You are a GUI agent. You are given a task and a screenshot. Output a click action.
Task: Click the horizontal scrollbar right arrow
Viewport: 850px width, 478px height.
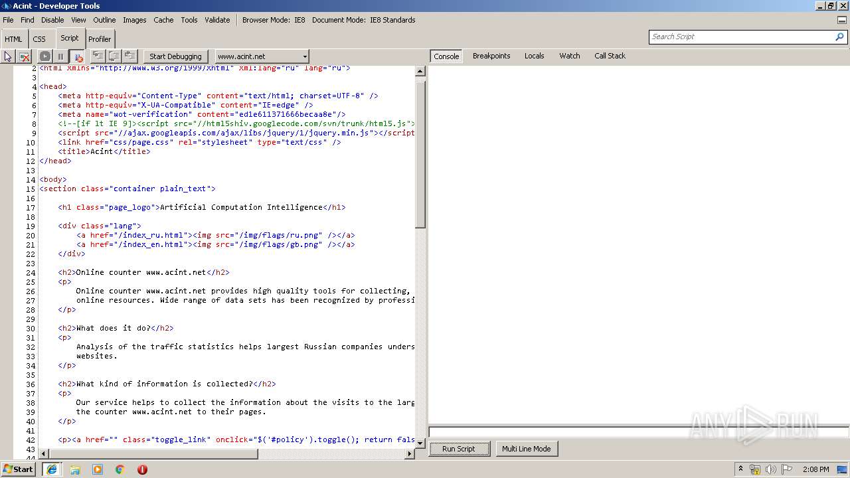point(409,454)
